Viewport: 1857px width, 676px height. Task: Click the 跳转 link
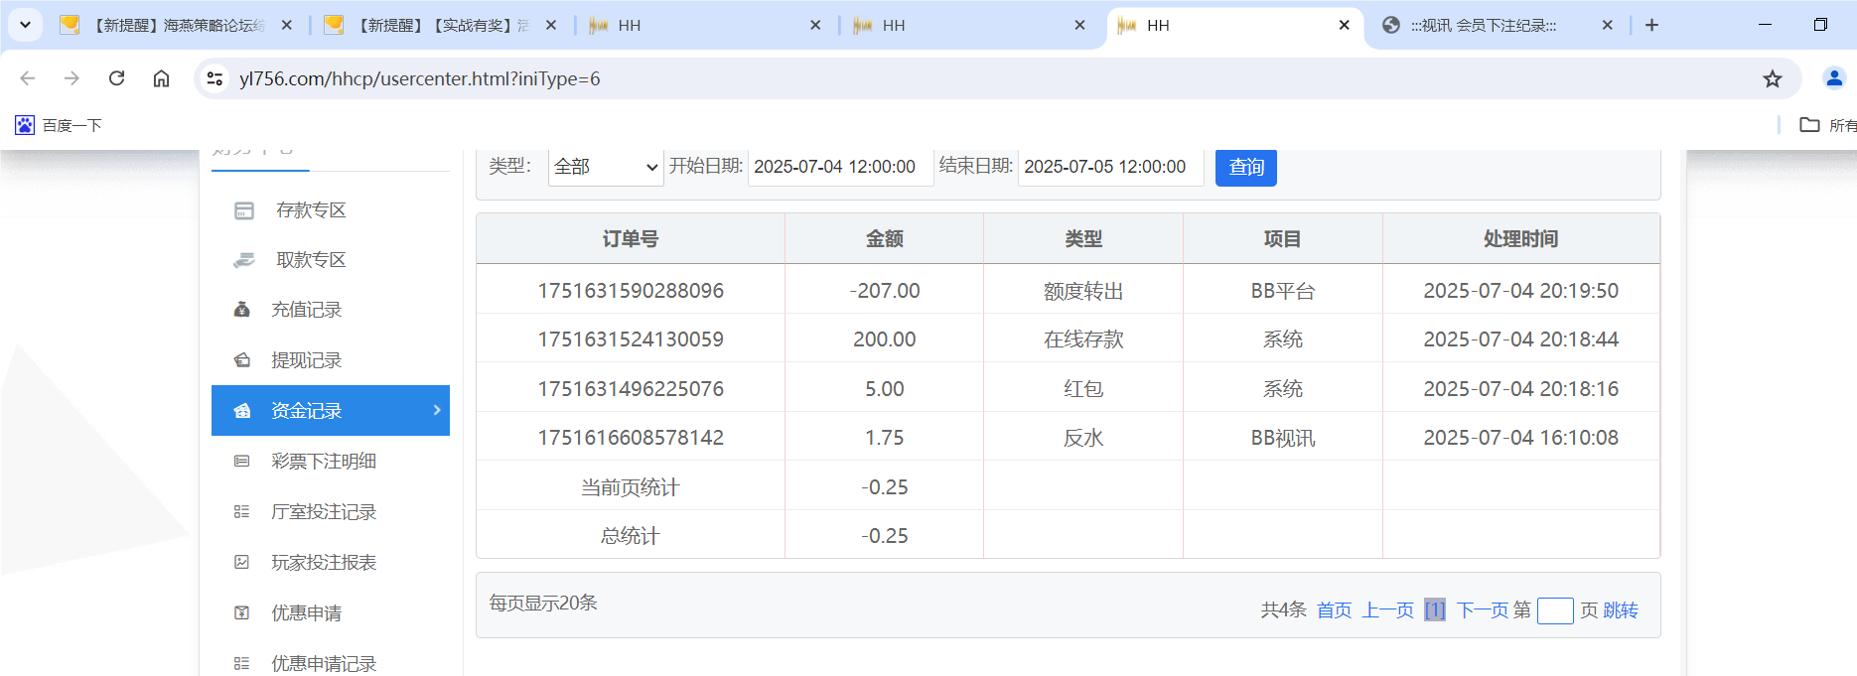1621,610
